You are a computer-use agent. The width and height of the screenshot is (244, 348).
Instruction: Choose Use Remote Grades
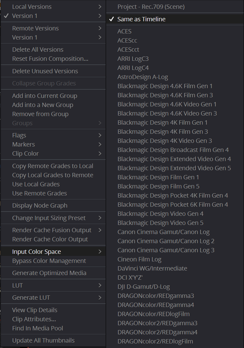point(53,193)
